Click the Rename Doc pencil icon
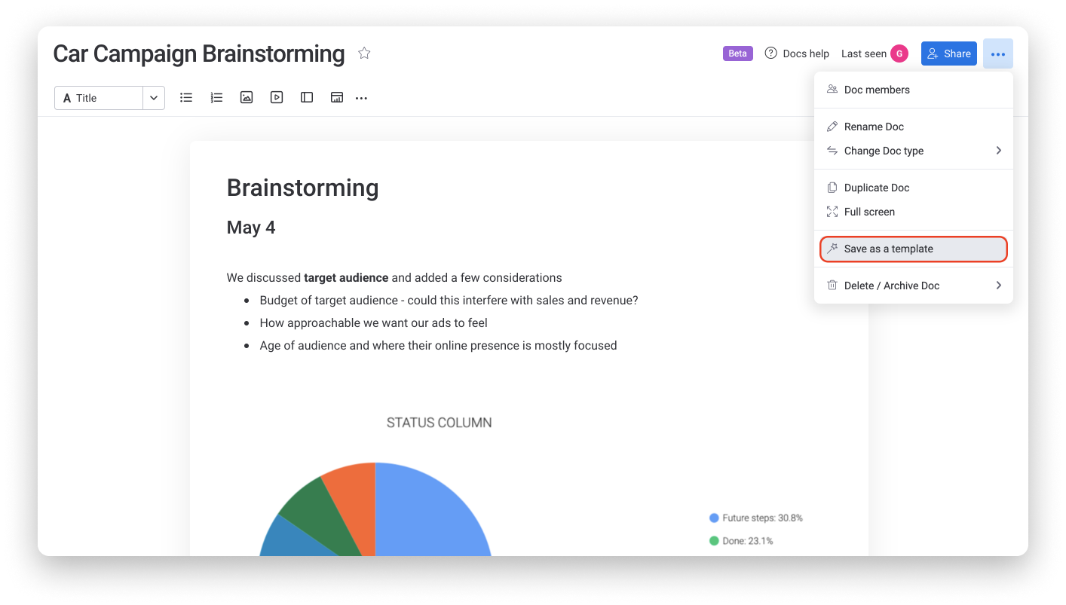 coord(832,127)
